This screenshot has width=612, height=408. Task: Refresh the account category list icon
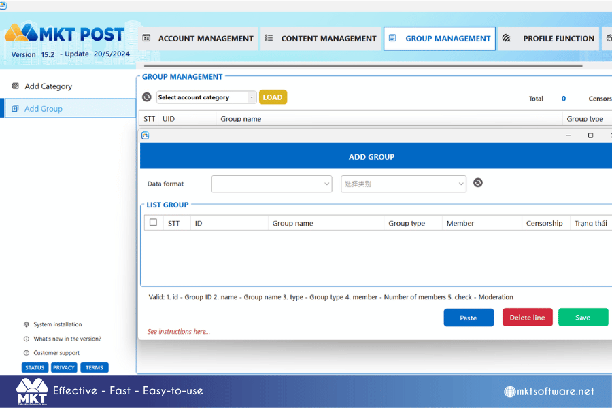147,97
